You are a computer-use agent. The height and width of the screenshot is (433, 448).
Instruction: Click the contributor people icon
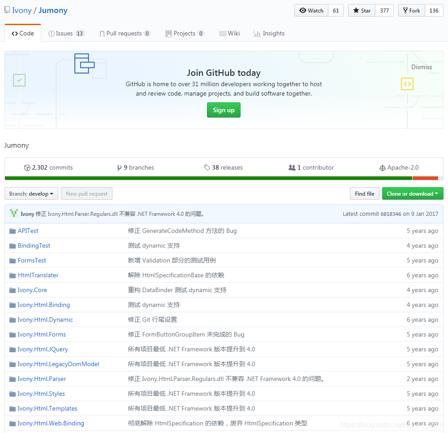(x=292, y=167)
